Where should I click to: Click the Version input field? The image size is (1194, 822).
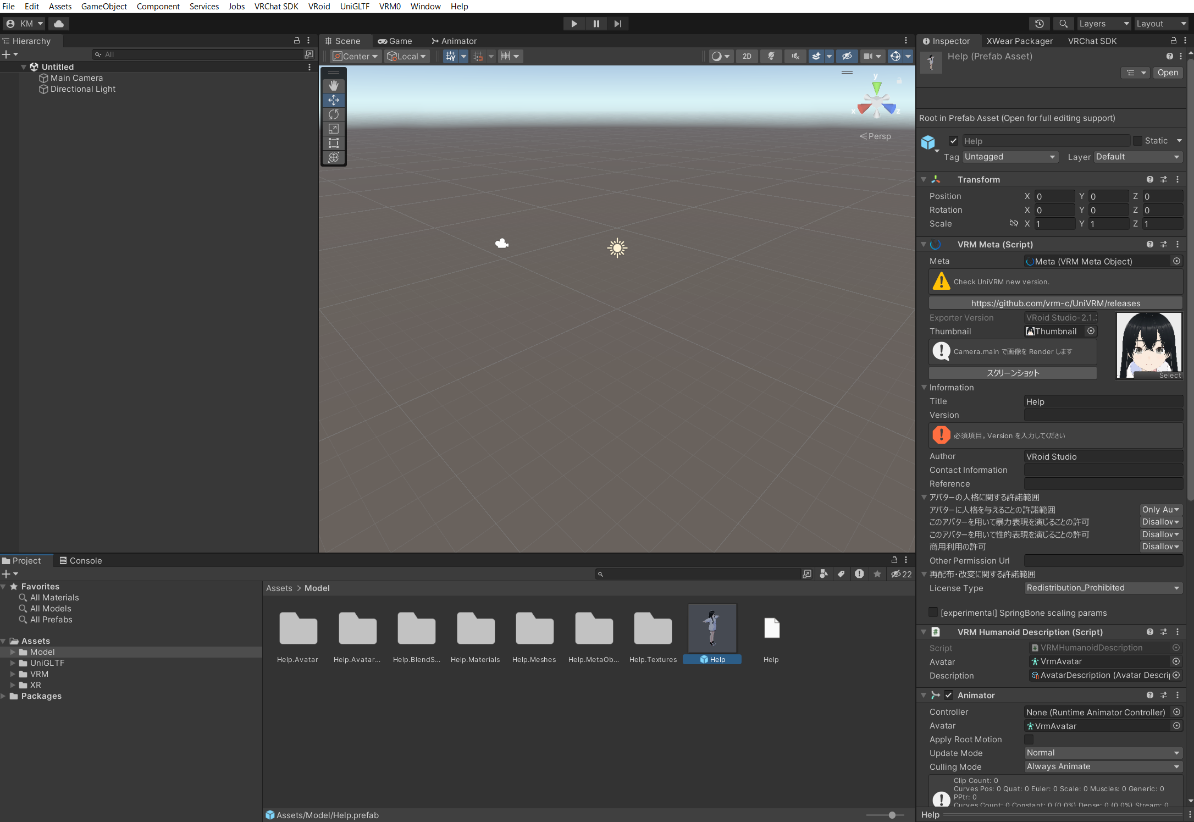point(1103,415)
